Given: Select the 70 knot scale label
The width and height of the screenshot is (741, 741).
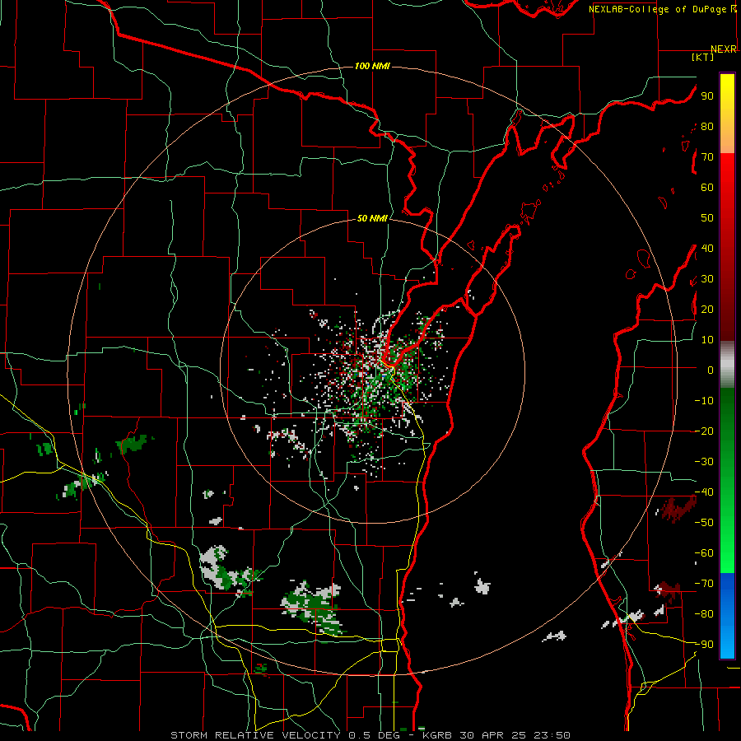Looking at the screenshot, I should [x=707, y=157].
